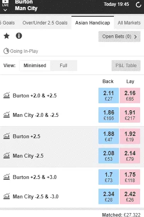Switch view to Minimised
The height and width of the screenshot is (217, 144).
pos(35,66)
